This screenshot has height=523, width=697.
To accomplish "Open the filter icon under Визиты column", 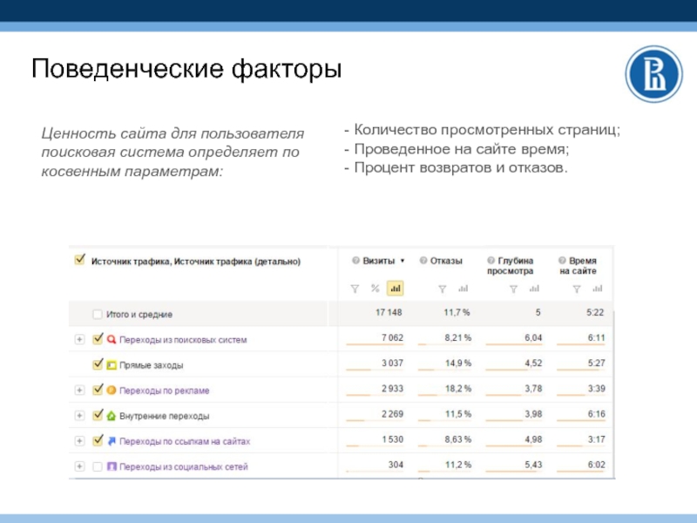I will click(x=355, y=289).
